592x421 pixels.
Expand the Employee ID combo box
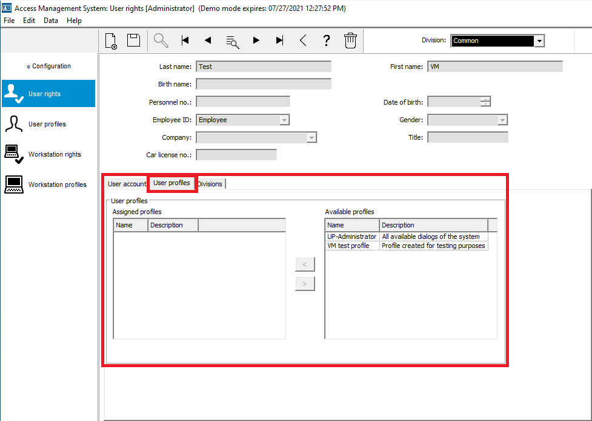pos(284,120)
